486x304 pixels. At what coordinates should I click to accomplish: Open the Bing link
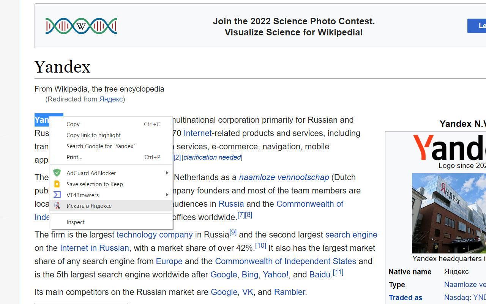click(x=250, y=275)
